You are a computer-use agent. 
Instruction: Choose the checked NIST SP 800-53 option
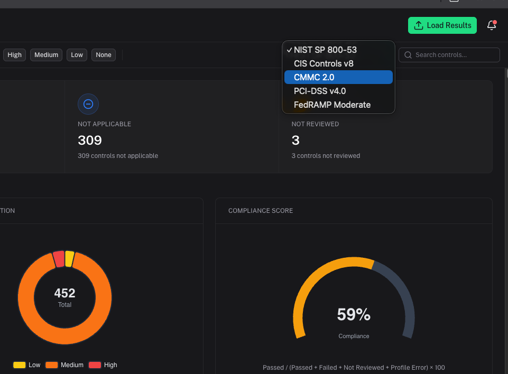pyautogui.click(x=325, y=50)
